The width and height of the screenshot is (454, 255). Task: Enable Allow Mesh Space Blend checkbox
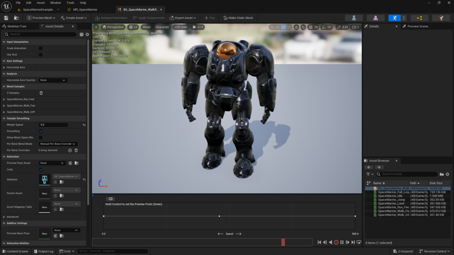coord(41,138)
